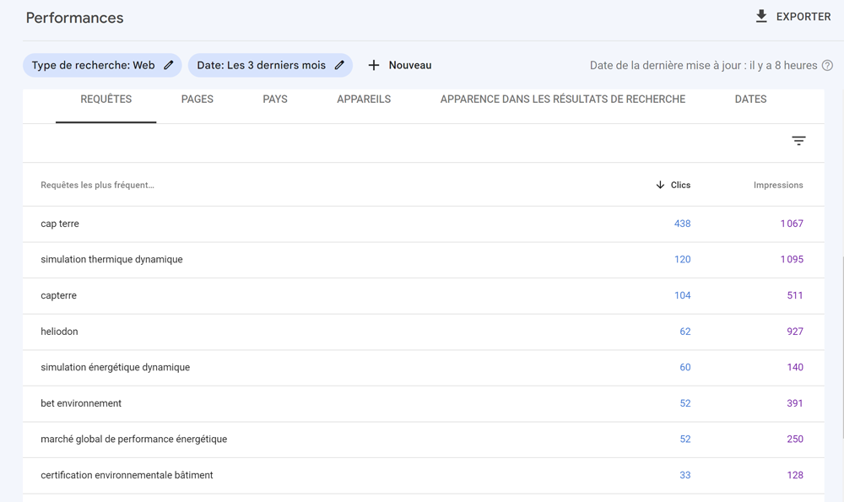Select the query 'capterre'
This screenshot has height=502, width=844.
(59, 295)
